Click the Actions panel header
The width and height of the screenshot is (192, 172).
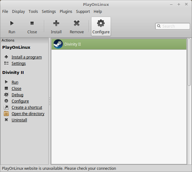point(25,40)
